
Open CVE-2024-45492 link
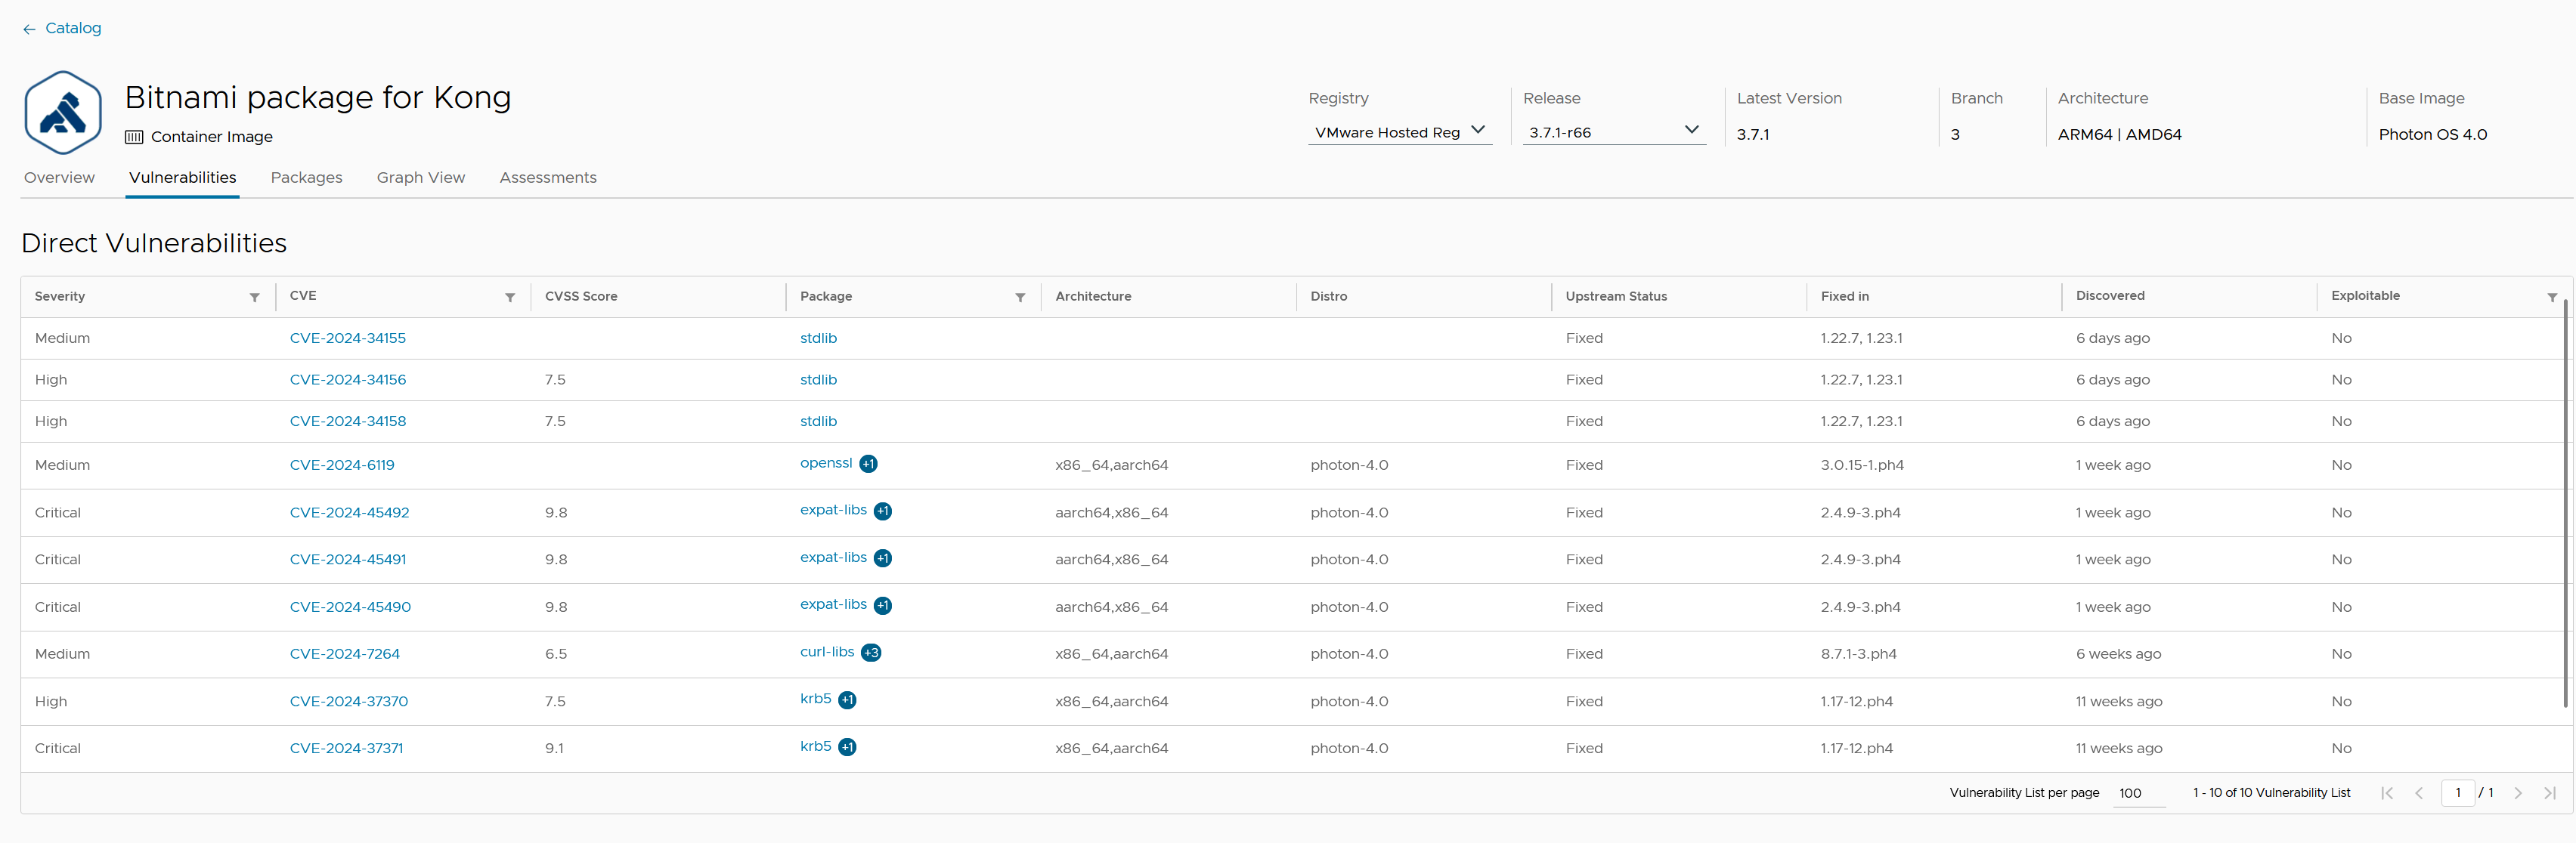(x=349, y=512)
